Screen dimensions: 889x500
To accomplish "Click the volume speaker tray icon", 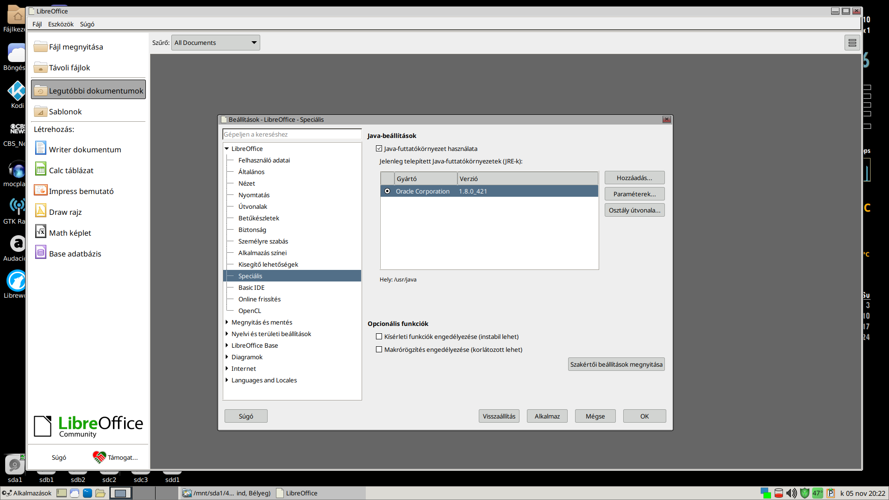I will point(791,493).
